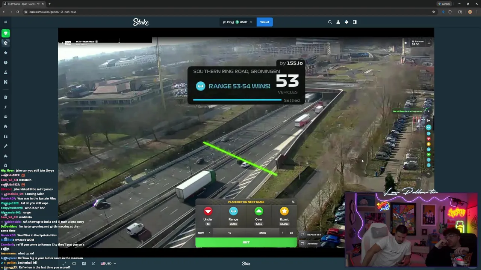Viewport: 481px width, 270px height.
Task: Open crown icon in sidebar
Action: [x=6, y=156]
